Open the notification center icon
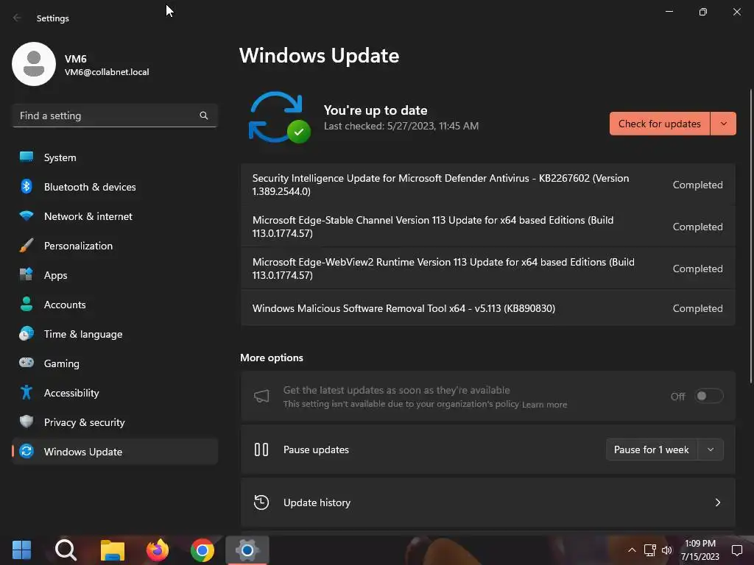The width and height of the screenshot is (754, 565). pos(736,550)
